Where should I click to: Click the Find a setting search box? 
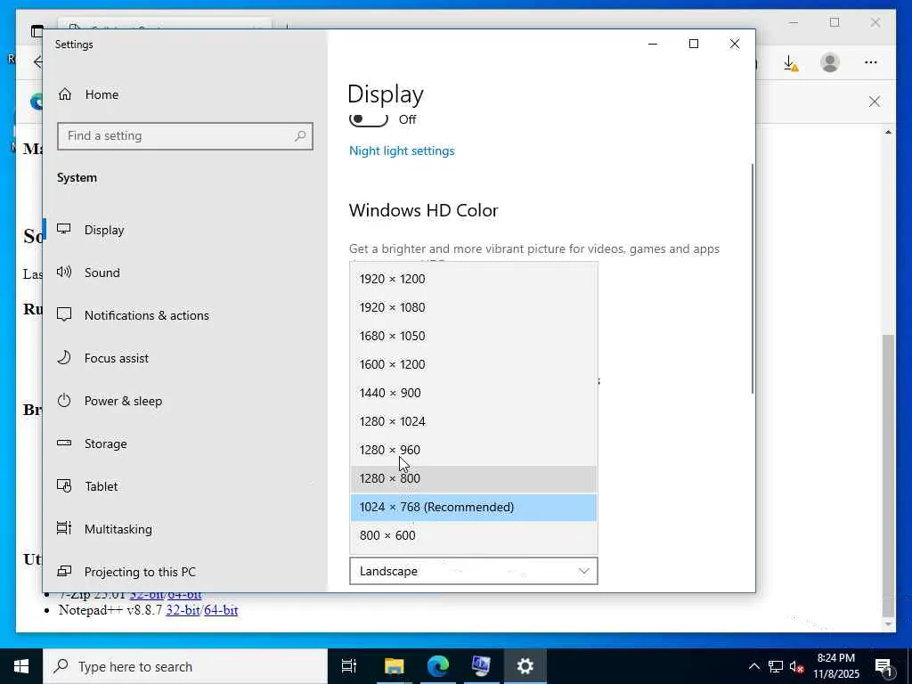tap(185, 136)
